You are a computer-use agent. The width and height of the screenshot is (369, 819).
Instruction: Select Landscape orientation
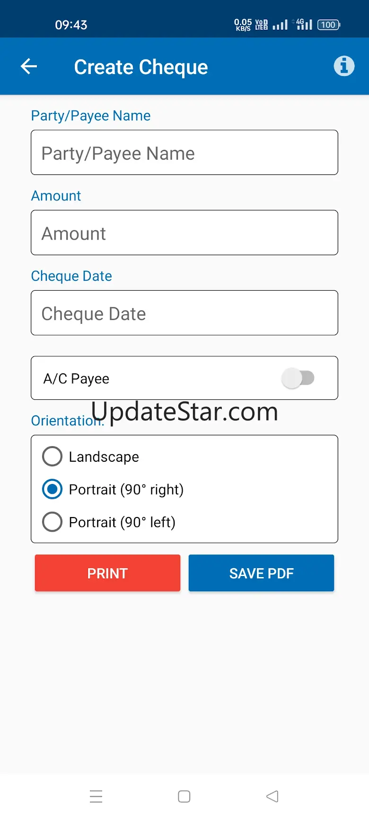[x=52, y=457]
